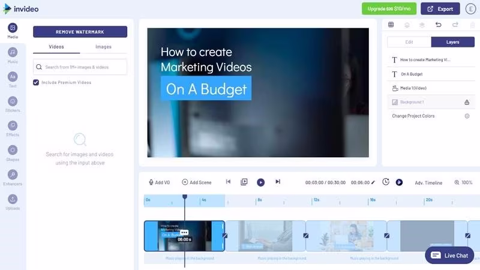Expand Change Project Colors option
480x270 pixels.
[467, 116]
